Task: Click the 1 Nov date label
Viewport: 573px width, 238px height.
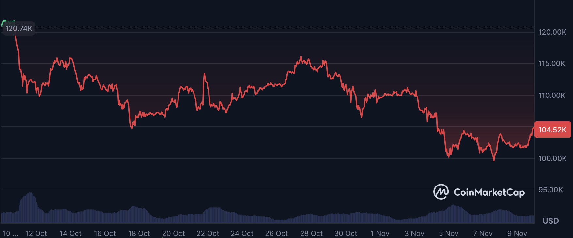Action: point(380,233)
